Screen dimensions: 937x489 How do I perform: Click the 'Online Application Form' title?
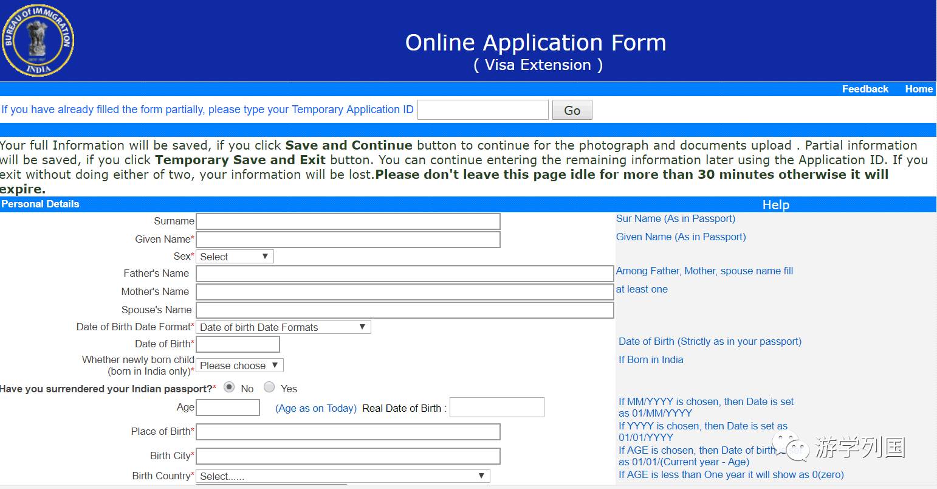536,43
